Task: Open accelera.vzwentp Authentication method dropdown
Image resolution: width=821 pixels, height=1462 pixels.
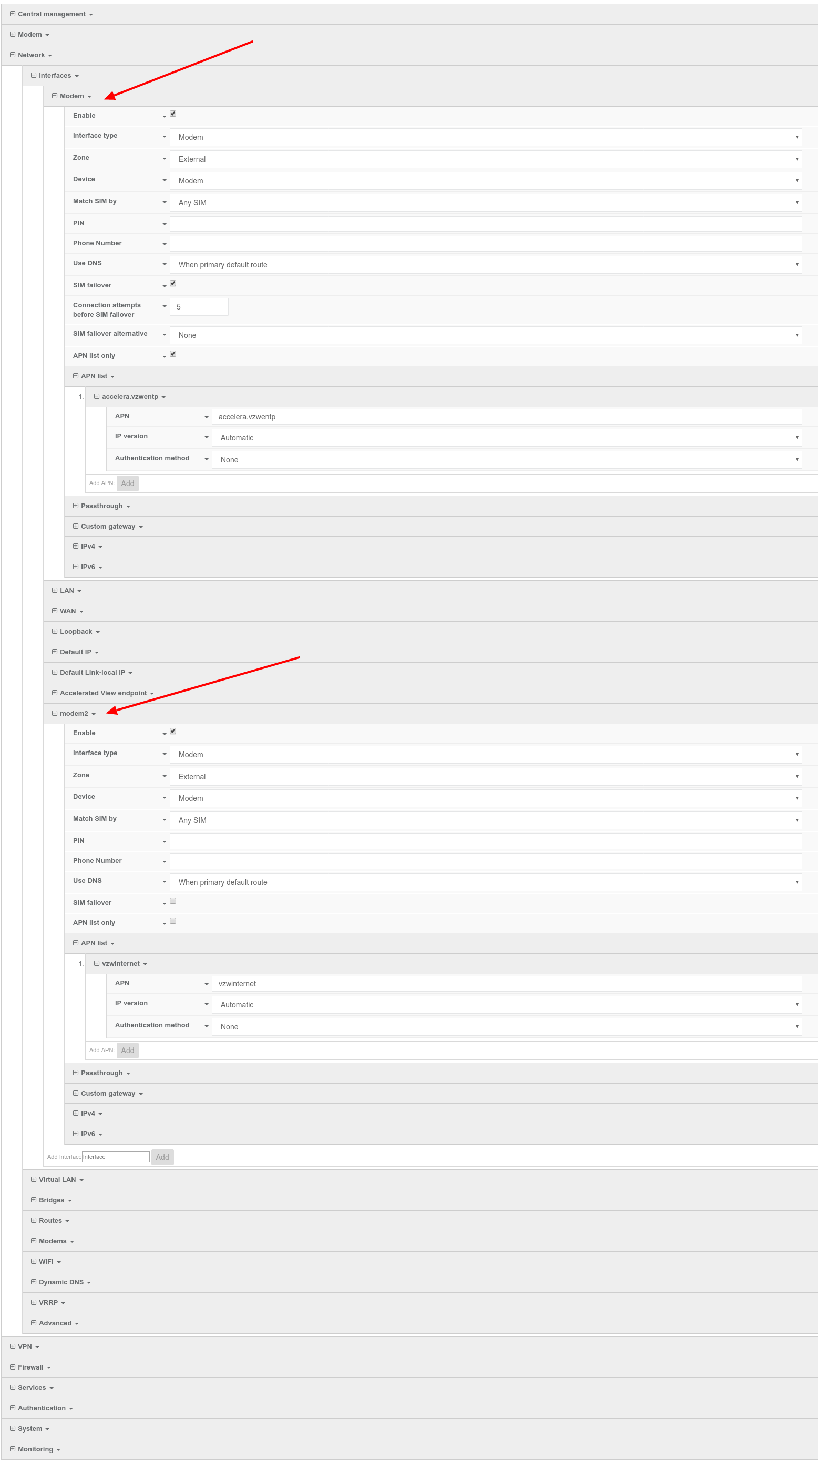Action: [506, 460]
